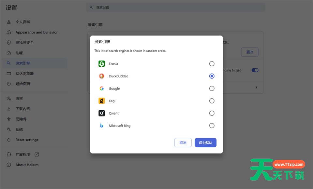Click the Qwant label text
313x189 pixels.
pos(113,113)
